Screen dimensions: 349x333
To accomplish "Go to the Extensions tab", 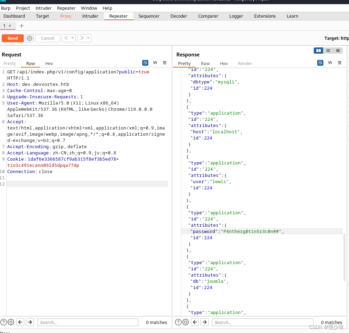I will 265,16.
